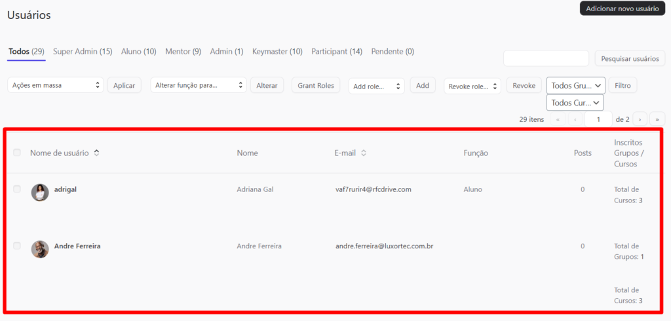Open the Ações em massa dropdown
This screenshot has height=321, width=671.
(x=56, y=85)
